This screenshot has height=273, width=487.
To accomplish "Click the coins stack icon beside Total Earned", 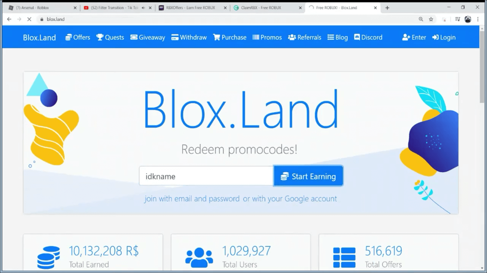I will click(48, 257).
